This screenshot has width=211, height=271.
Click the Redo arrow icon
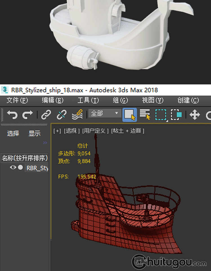pos(28,115)
